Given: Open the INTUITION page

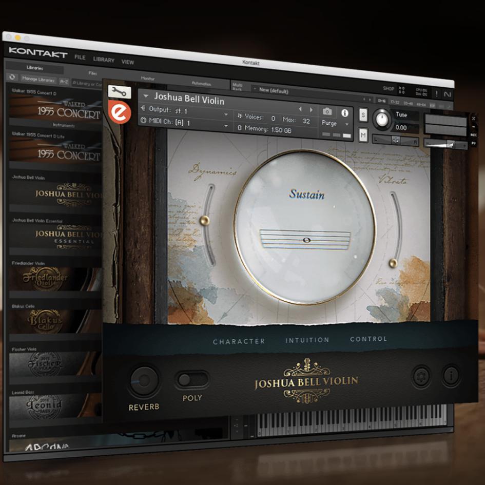Looking at the screenshot, I should tap(307, 340).
